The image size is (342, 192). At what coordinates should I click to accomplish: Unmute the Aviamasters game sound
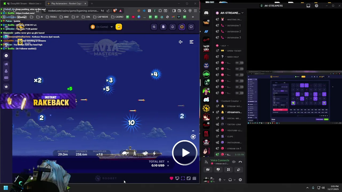click(181, 42)
